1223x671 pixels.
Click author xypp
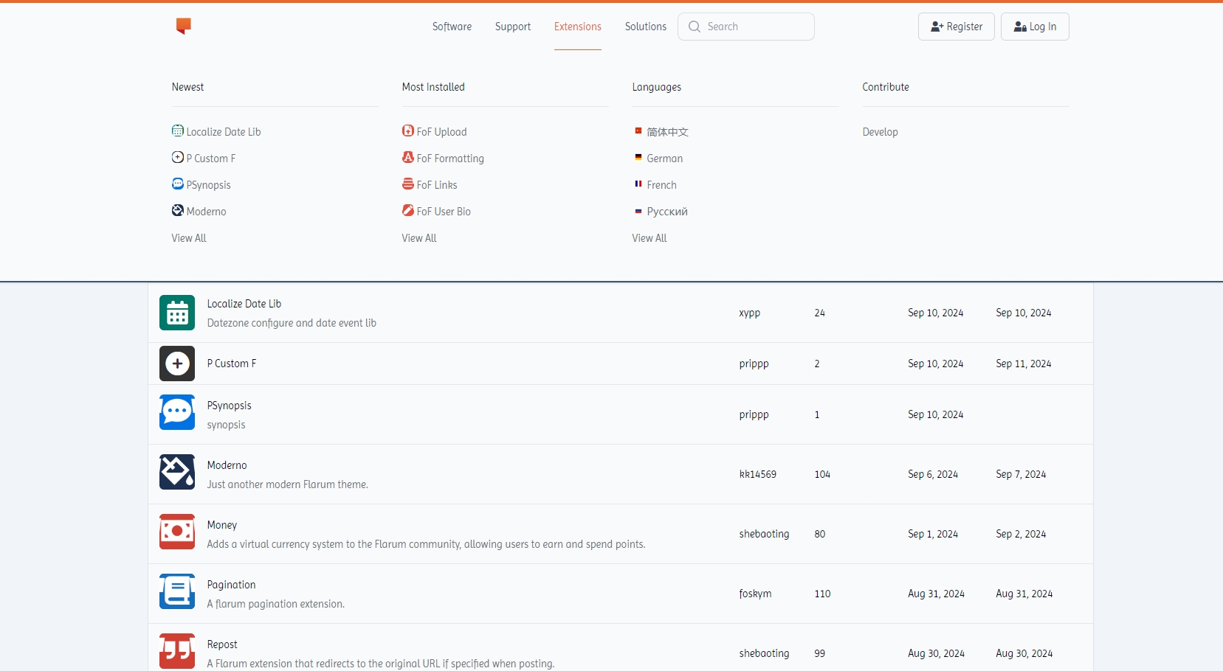pyautogui.click(x=750, y=313)
